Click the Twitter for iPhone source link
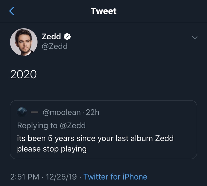207x186 pixels. point(115,177)
